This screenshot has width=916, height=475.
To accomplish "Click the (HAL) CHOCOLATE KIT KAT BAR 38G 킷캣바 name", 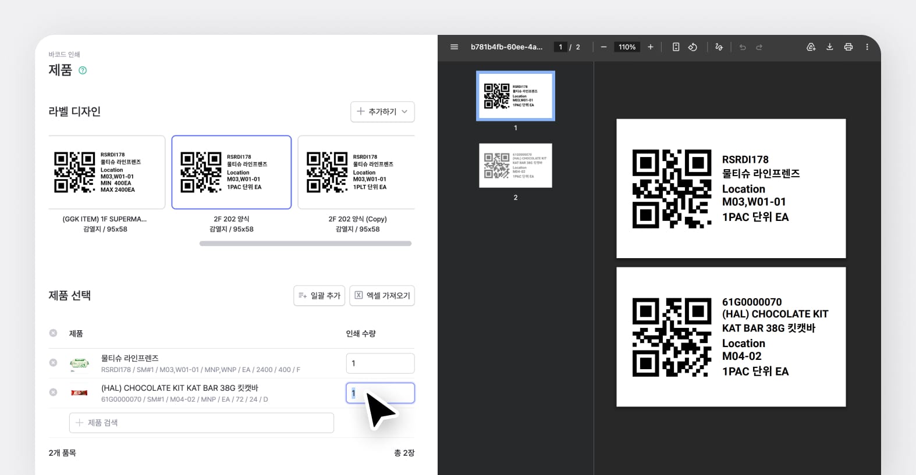I will click(x=180, y=388).
